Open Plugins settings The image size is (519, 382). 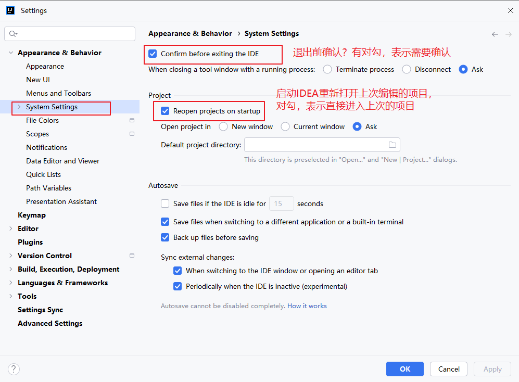coord(30,242)
